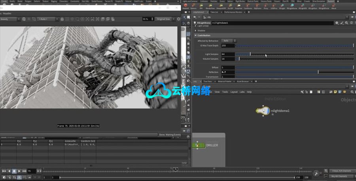Image resolution: width=356 pixels, height=181 pixels.
Task: Select the DRILLER node in network
Action: tap(199, 145)
